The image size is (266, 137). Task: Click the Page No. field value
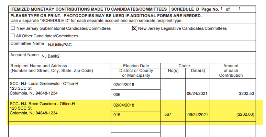[222, 9]
